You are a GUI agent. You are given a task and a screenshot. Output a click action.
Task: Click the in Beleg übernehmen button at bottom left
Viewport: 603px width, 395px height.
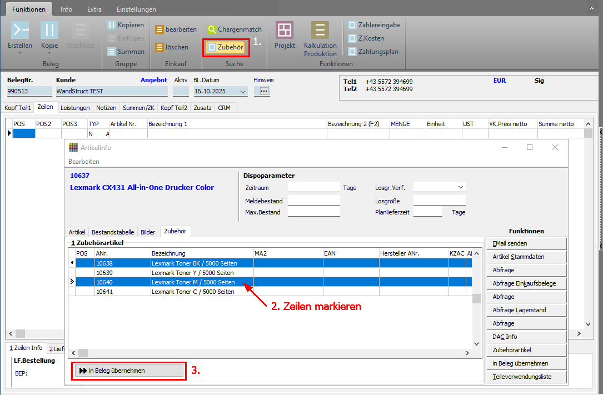[x=129, y=371]
